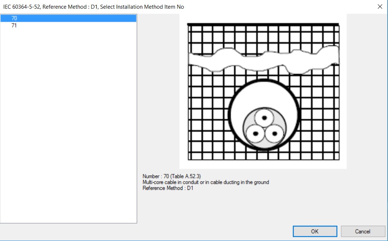Click the installation method preview image
Image resolution: width=388 pixels, height=241 pixels.
tap(263, 91)
